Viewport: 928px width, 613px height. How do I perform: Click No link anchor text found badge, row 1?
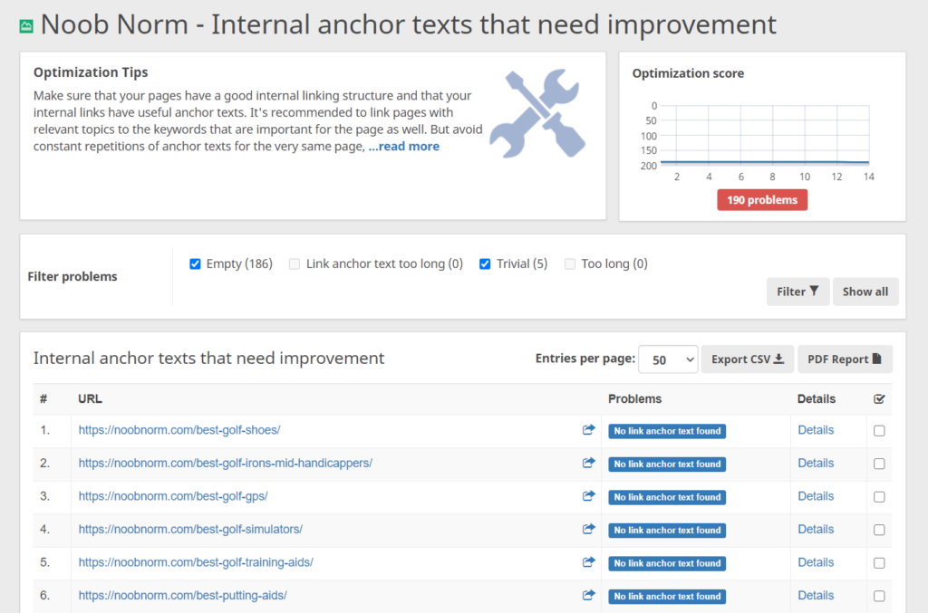667,431
